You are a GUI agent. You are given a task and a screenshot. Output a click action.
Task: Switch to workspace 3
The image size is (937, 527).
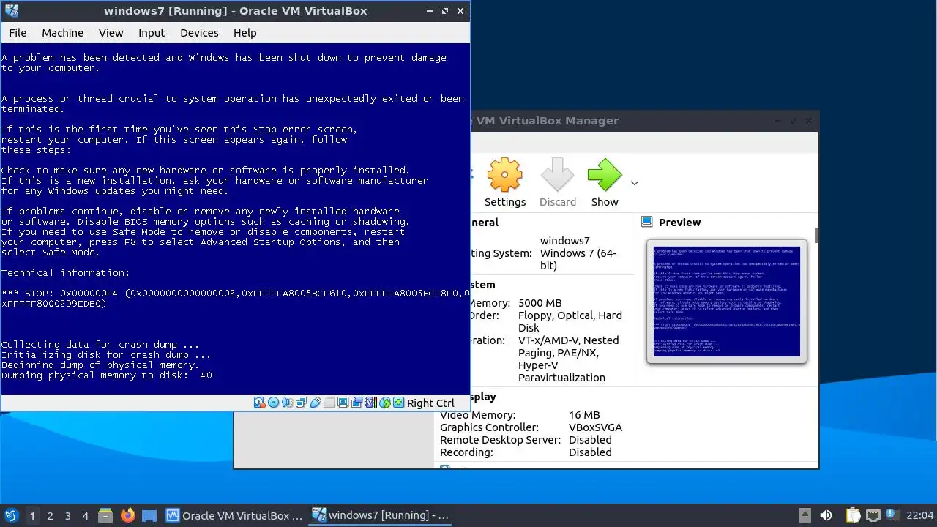point(67,515)
